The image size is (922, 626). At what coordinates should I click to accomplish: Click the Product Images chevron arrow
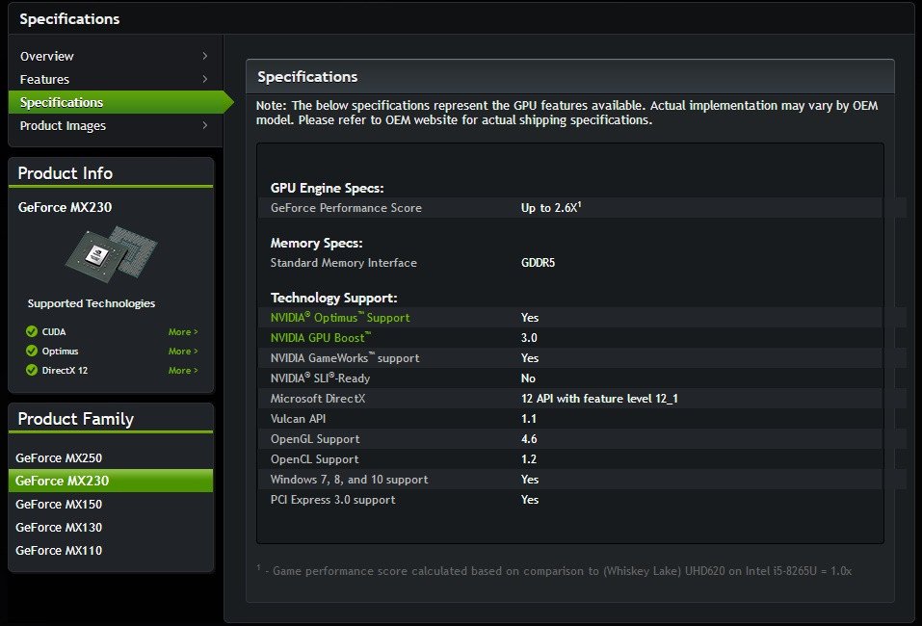click(204, 125)
